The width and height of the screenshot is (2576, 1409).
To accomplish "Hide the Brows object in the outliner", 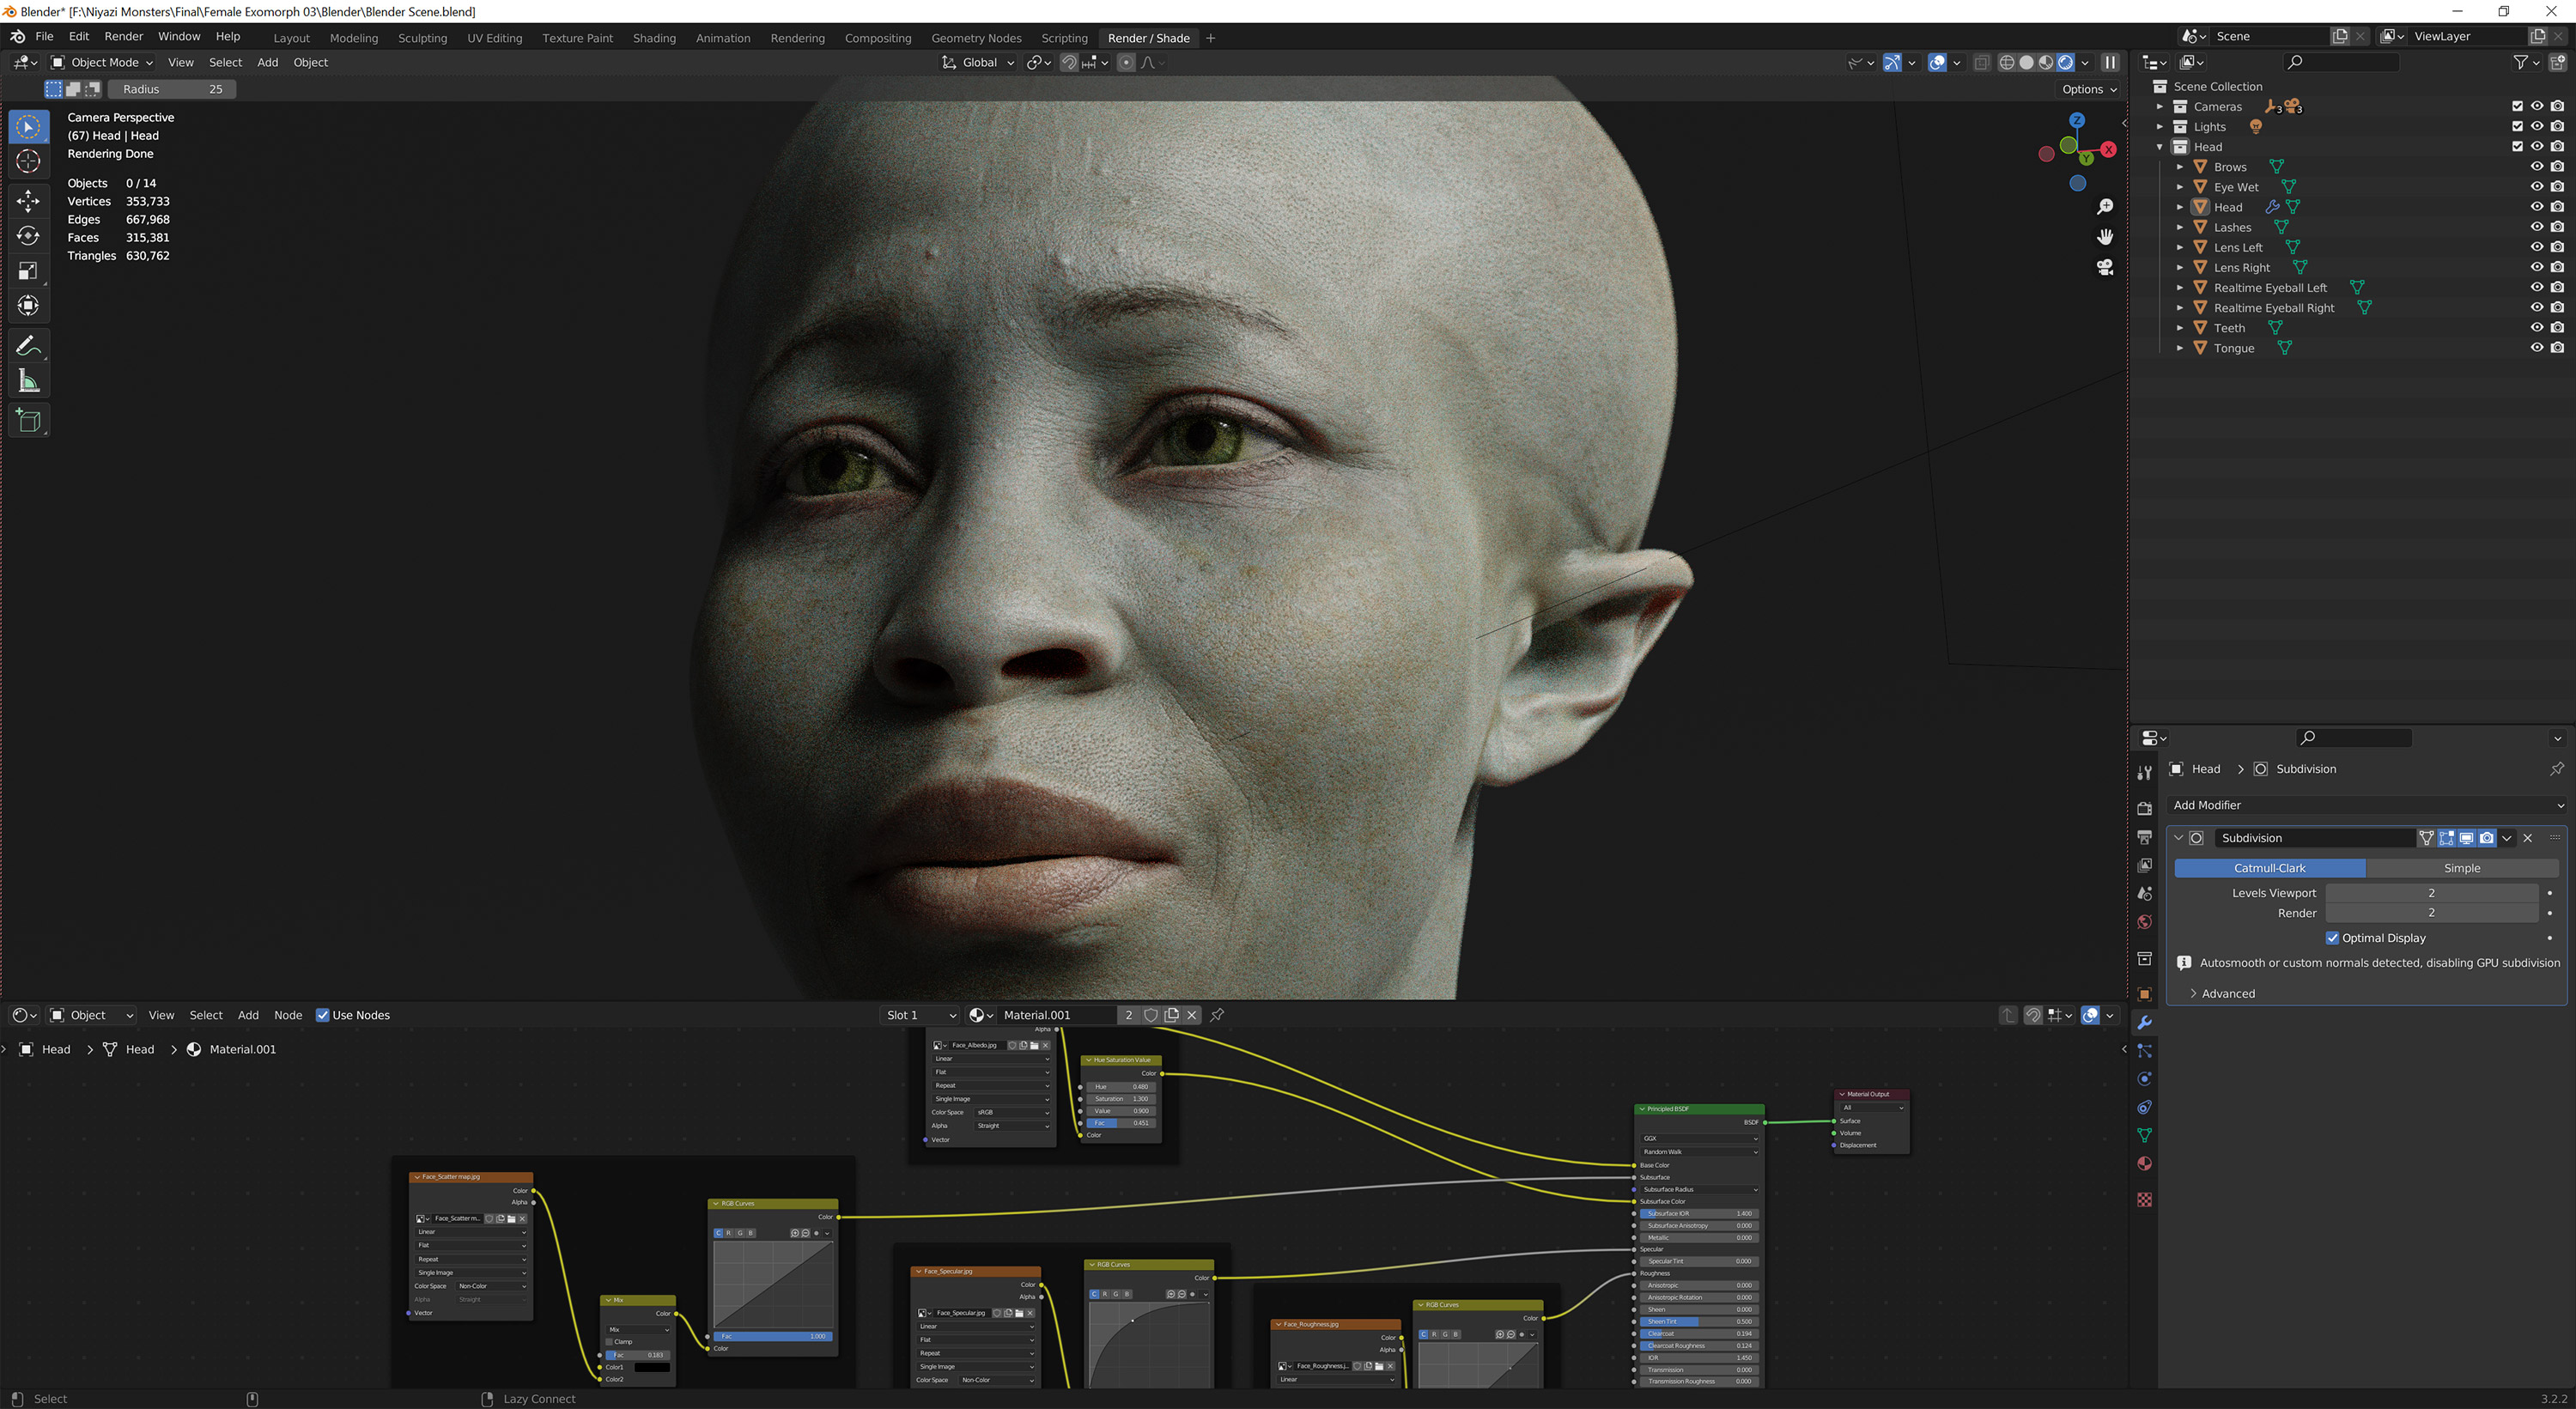I will (x=2537, y=166).
